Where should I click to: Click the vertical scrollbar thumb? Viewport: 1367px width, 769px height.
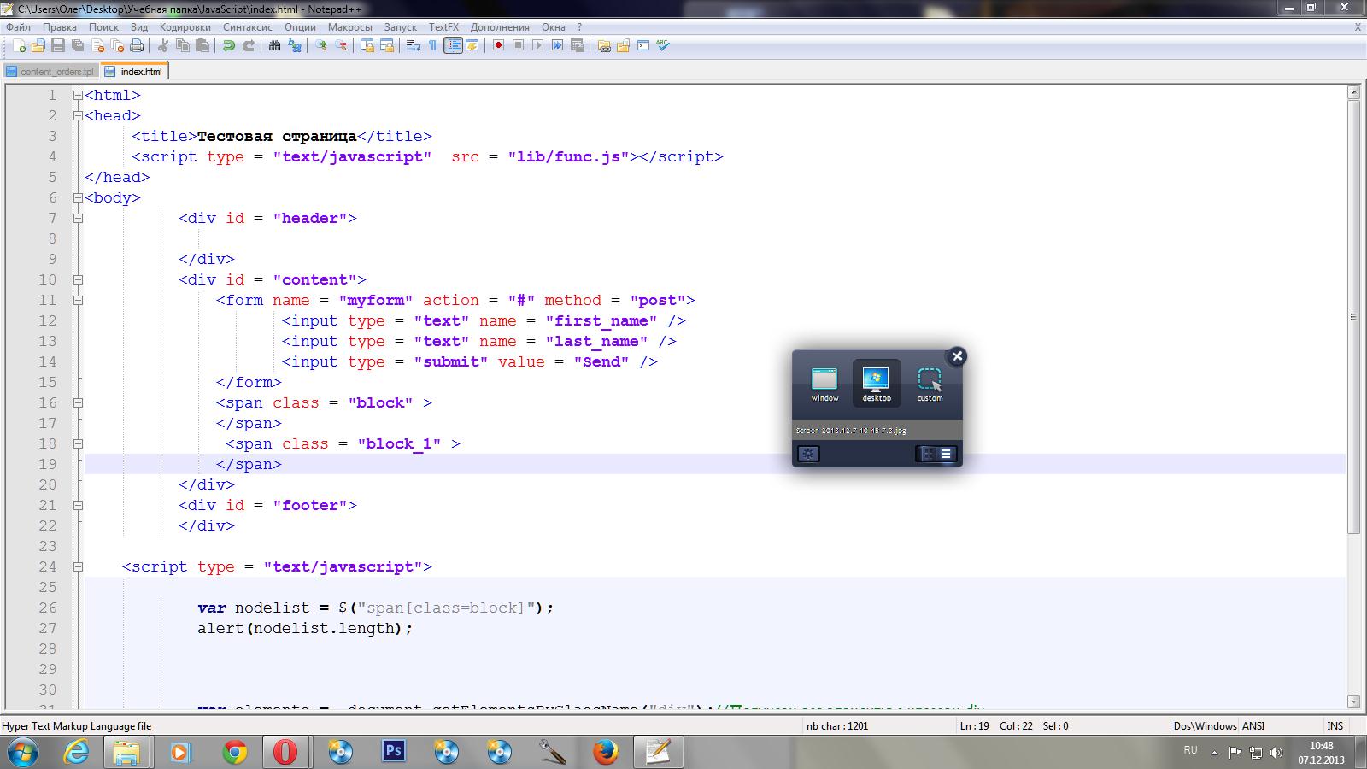point(1353,316)
